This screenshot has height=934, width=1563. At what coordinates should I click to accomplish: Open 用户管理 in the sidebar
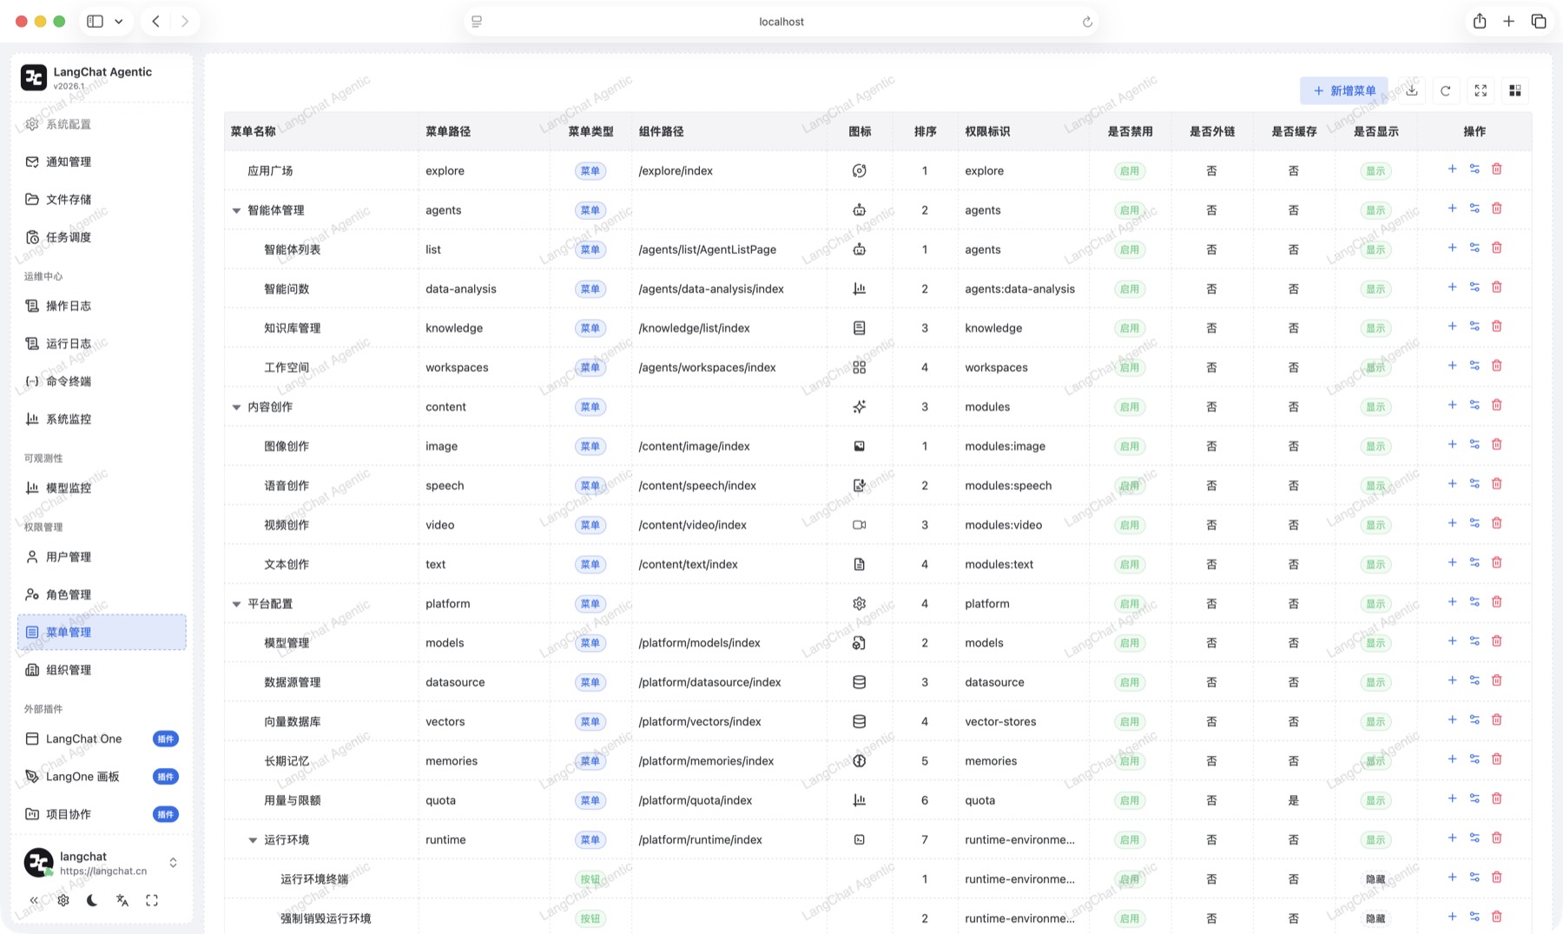(102, 557)
